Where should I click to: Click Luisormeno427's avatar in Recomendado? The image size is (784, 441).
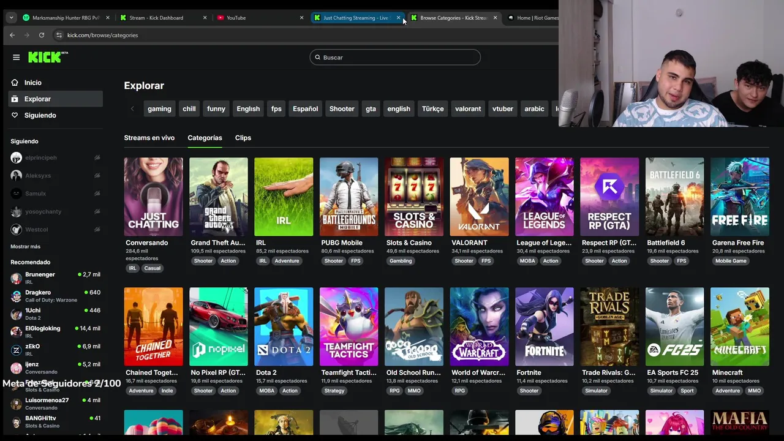tap(16, 404)
